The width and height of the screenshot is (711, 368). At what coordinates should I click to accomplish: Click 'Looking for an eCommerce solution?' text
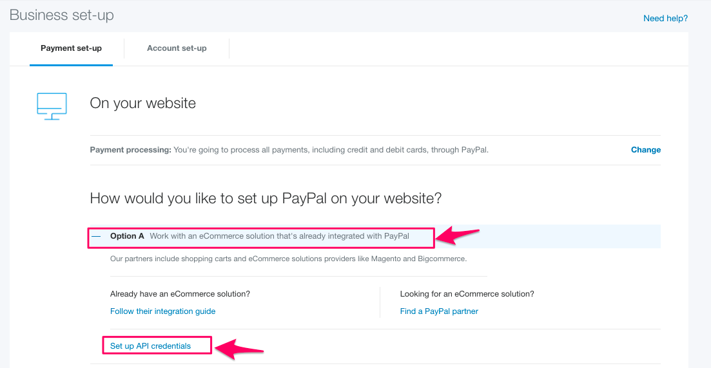tap(467, 294)
